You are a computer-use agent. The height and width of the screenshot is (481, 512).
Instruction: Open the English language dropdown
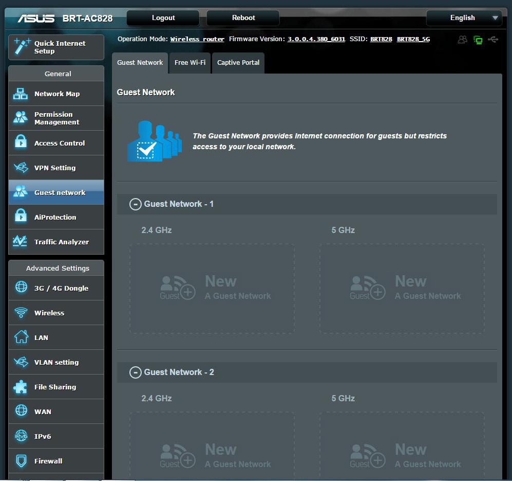pyautogui.click(x=464, y=18)
